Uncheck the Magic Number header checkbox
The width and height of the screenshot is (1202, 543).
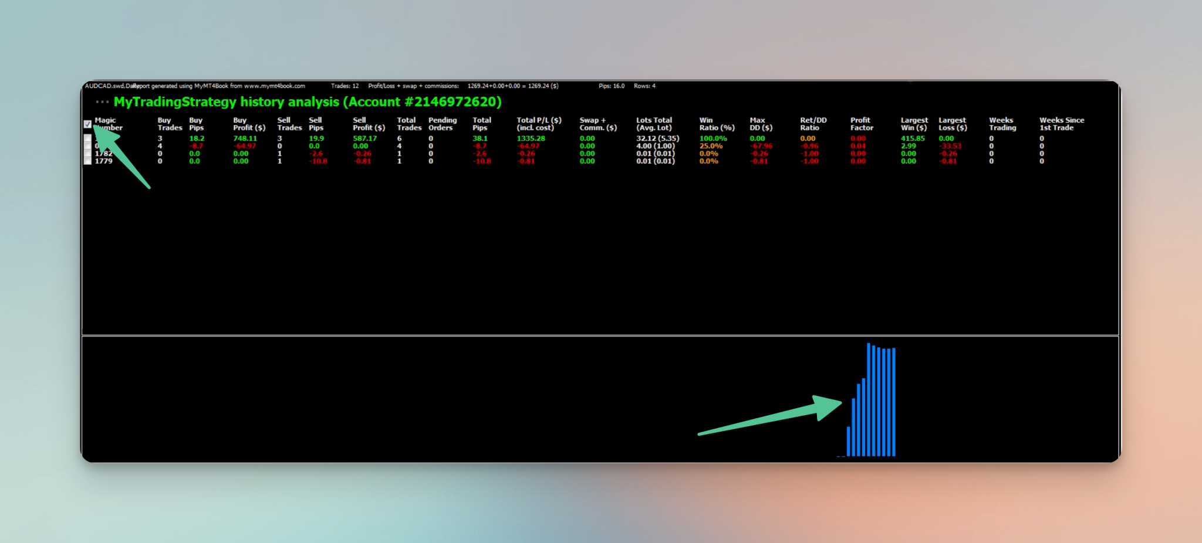(87, 124)
